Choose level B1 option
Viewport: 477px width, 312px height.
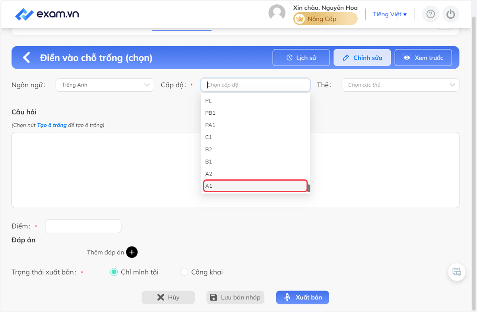254,162
